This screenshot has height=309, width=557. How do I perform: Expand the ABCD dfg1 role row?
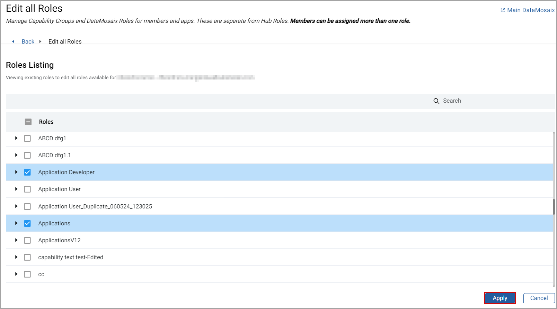click(x=16, y=138)
